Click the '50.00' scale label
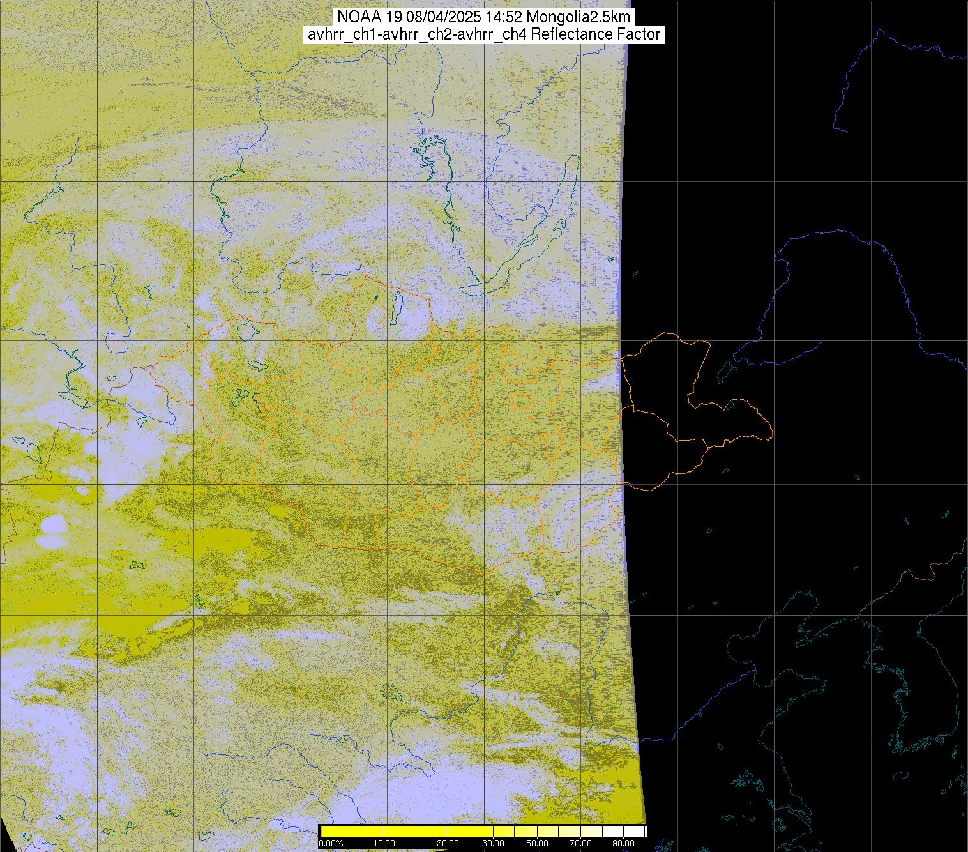The height and width of the screenshot is (852, 968). click(x=538, y=844)
